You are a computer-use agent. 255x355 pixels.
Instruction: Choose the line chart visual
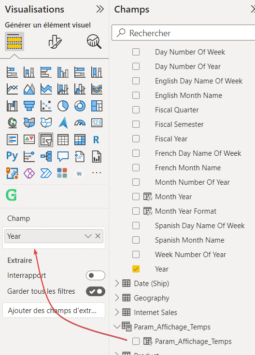point(12,89)
